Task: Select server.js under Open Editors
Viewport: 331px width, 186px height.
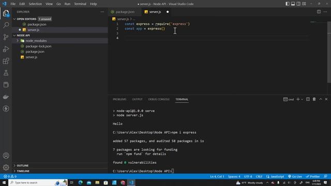Action: (x=33, y=30)
